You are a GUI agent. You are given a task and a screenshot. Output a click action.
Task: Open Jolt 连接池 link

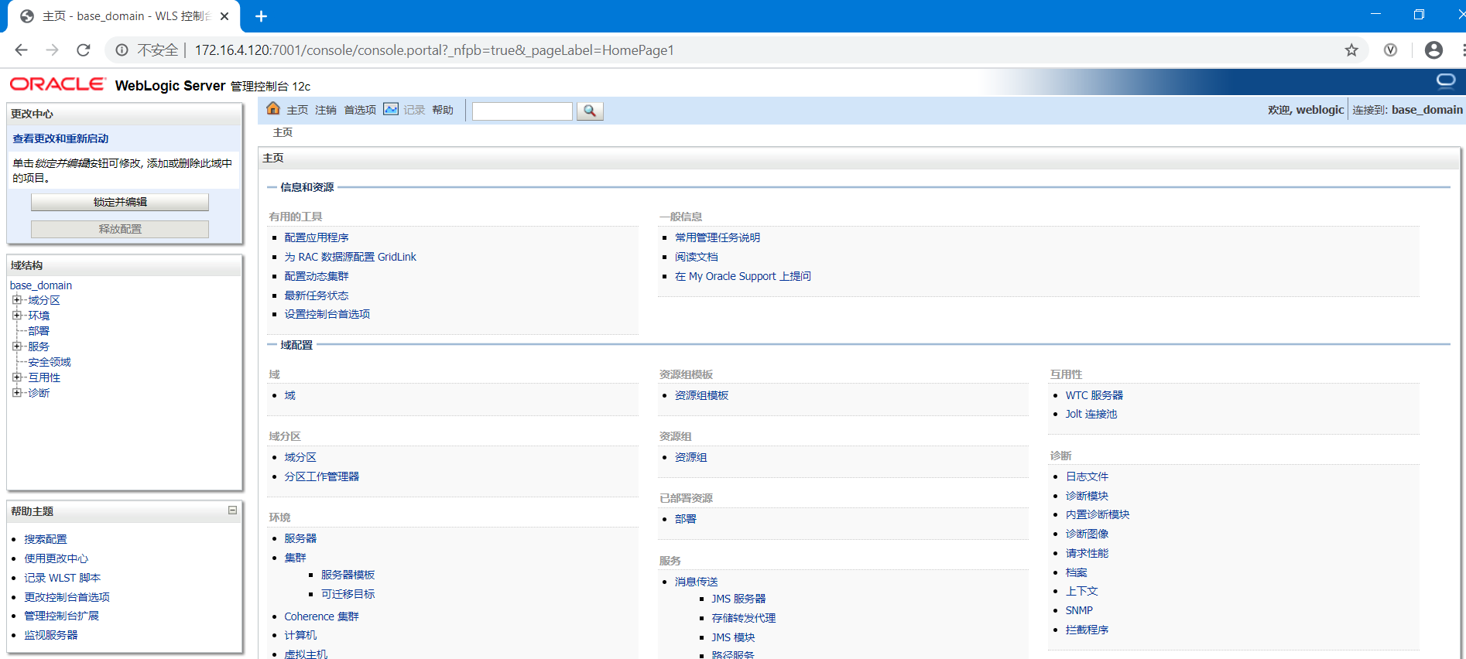pyautogui.click(x=1091, y=414)
